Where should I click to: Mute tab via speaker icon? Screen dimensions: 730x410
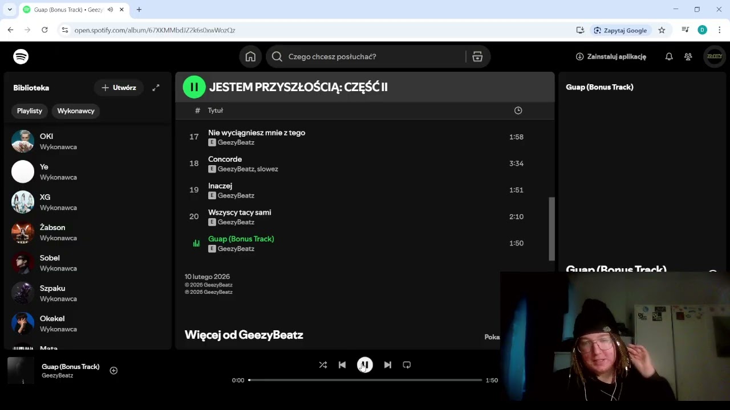[x=110, y=10]
